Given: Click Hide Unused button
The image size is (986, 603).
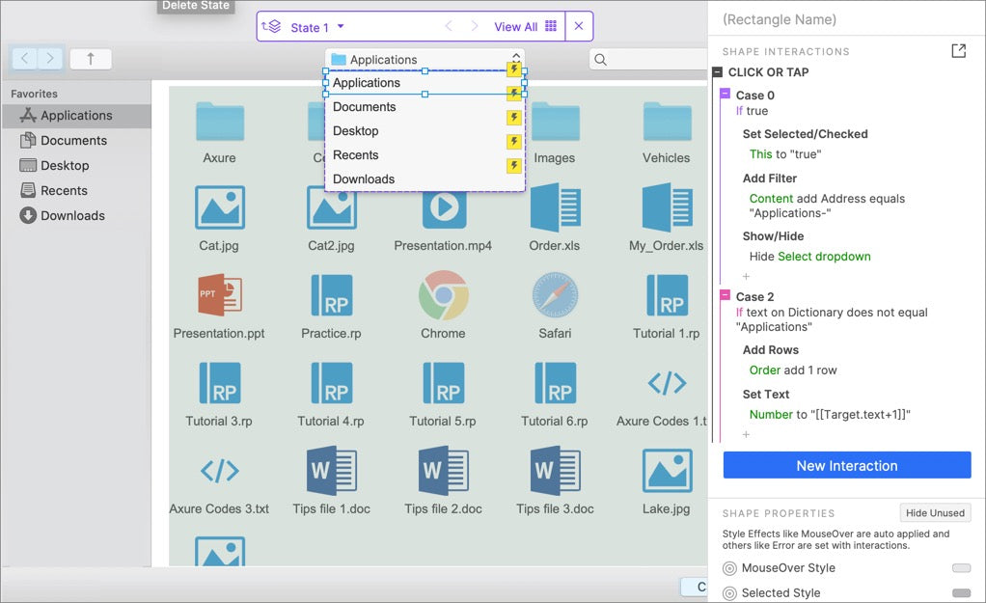Looking at the screenshot, I should 935,512.
